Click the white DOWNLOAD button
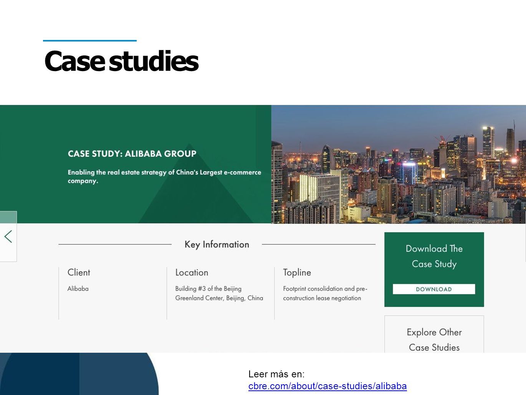526x395 pixels. click(434, 289)
